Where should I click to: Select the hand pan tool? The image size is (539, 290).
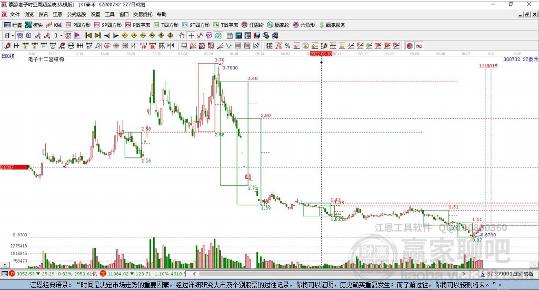[x=182, y=35]
